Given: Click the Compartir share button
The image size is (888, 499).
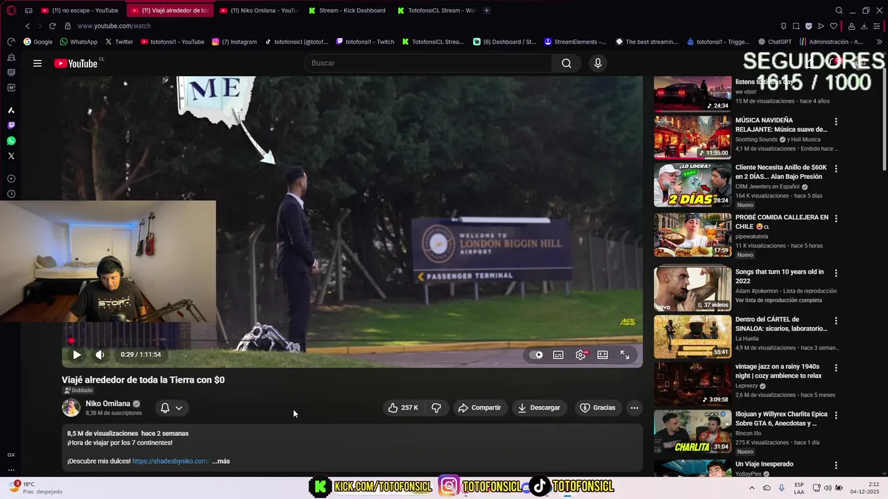Looking at the screenshot, I should pos(479,408).
